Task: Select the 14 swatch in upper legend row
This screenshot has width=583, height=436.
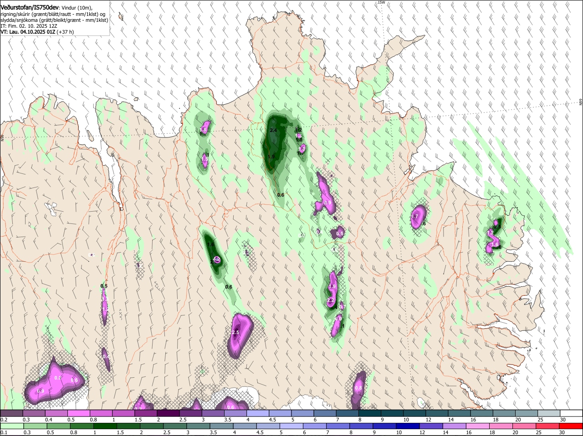Action: [x=459, y=413]
